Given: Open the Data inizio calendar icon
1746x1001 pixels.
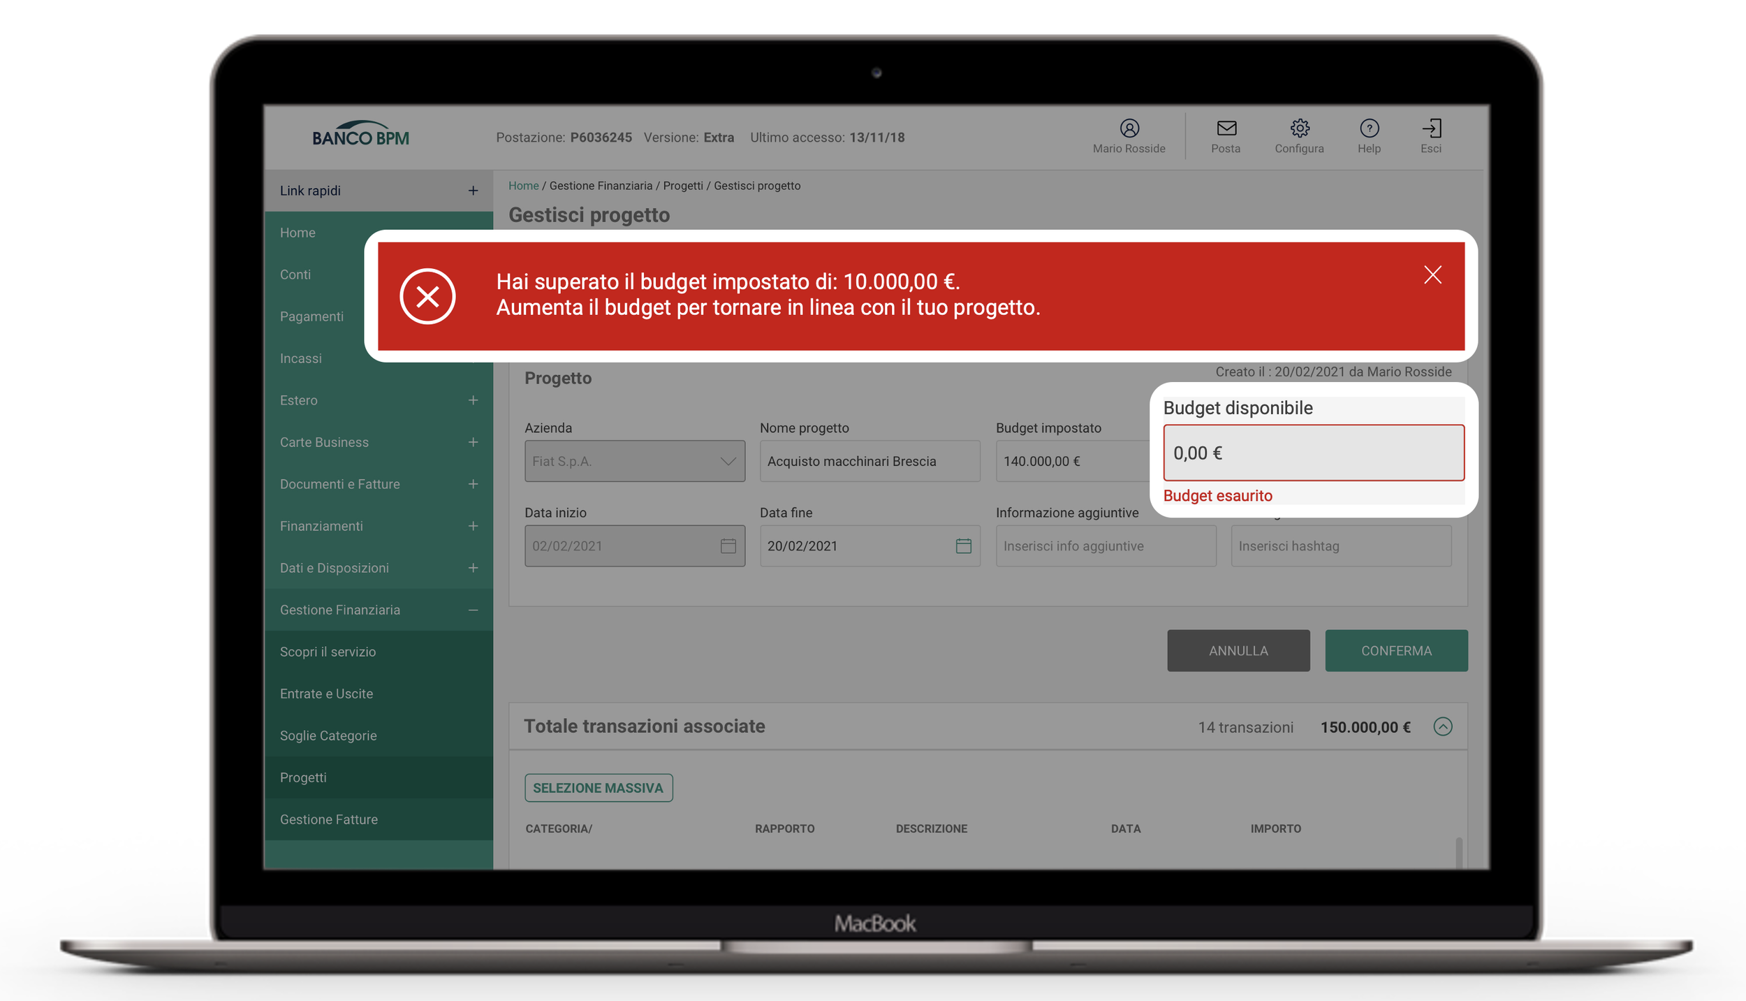Looking at the screenshot, I should point(728,546).
